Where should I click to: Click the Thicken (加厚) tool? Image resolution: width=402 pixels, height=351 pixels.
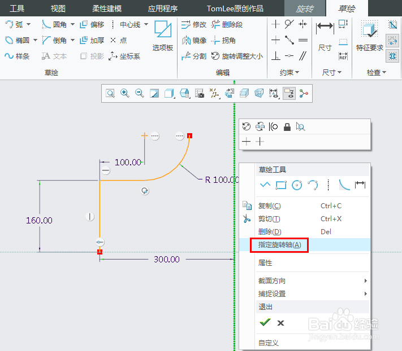92,41
